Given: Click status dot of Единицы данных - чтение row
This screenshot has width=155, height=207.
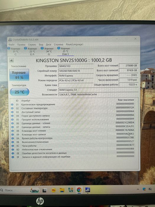Looking at the screenshot, I should [12, 123].
